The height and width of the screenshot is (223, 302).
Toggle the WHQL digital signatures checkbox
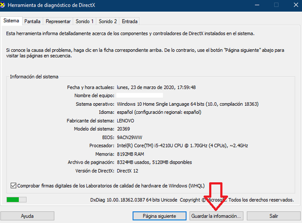[x=13, y=186]
